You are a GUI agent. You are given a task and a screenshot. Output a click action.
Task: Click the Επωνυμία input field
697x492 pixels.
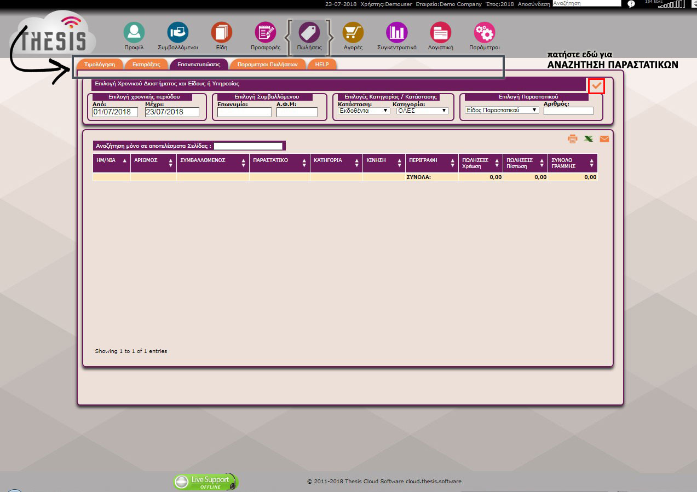[x=244, y=112]
